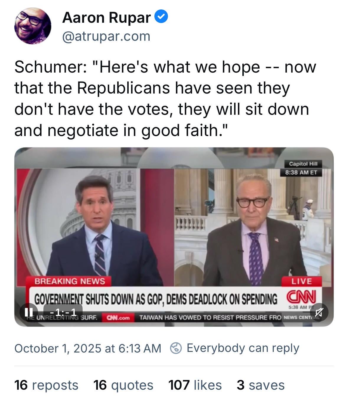Click the blue verified checkmark badge
The image size is (348, 400).
coord(161,17)
